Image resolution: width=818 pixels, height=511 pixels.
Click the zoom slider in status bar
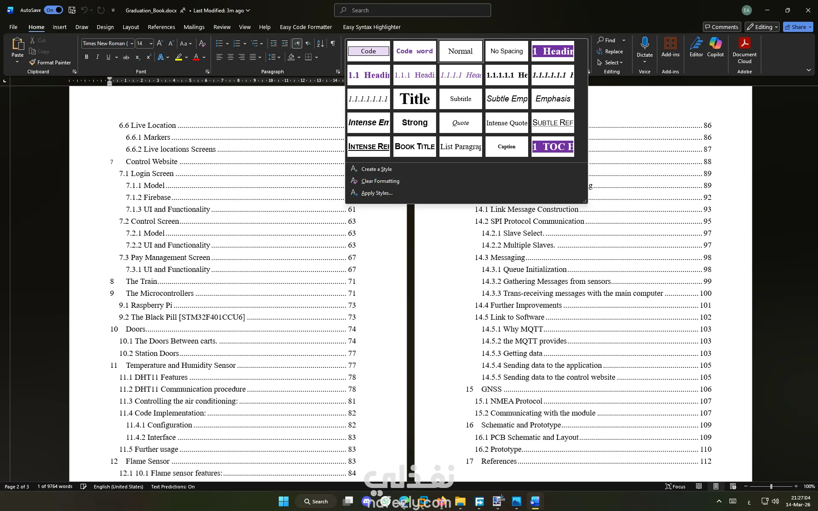click(771, 486)
